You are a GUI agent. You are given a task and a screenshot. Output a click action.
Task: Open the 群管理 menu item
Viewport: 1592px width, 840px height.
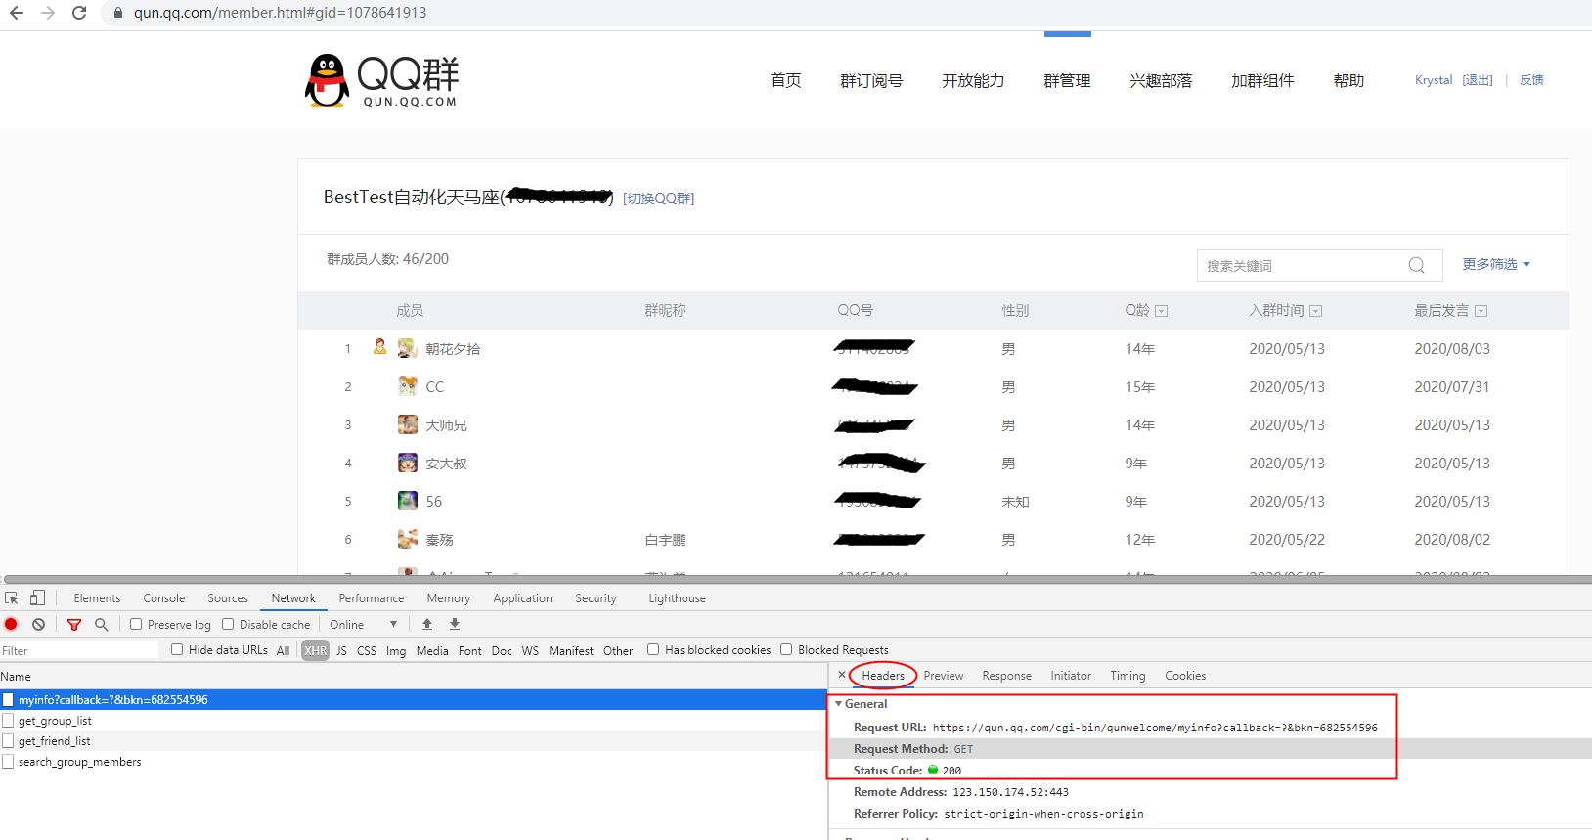coord(1067,80)
